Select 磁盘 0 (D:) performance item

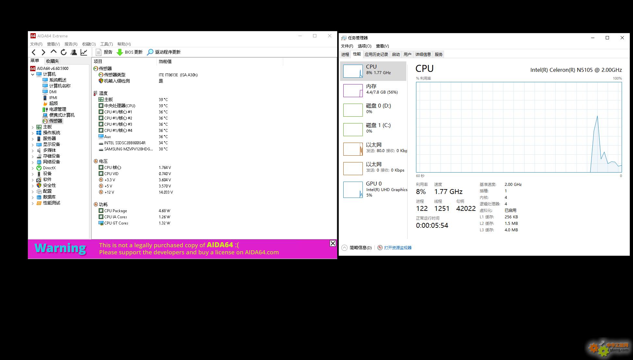[x=373, y=110]
